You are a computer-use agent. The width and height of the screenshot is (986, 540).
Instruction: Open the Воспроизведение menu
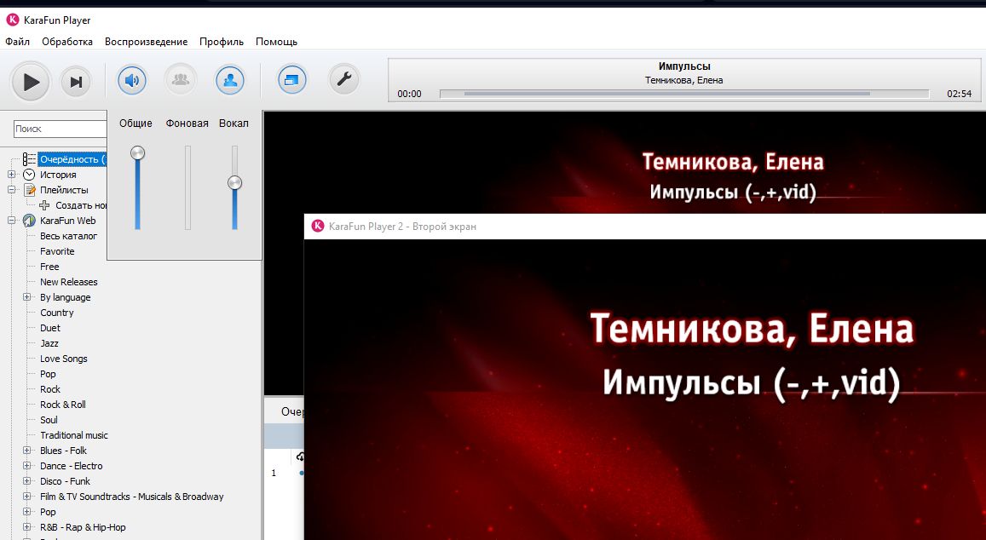[146, 42]
